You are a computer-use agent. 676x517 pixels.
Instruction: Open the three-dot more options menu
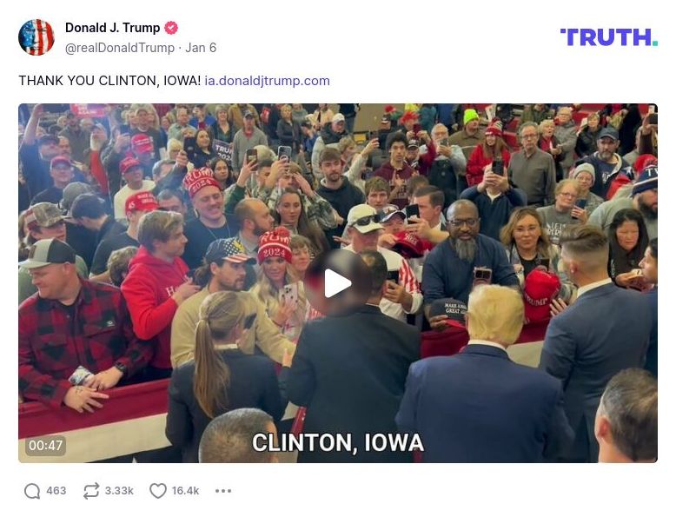[x=223, y=491]
